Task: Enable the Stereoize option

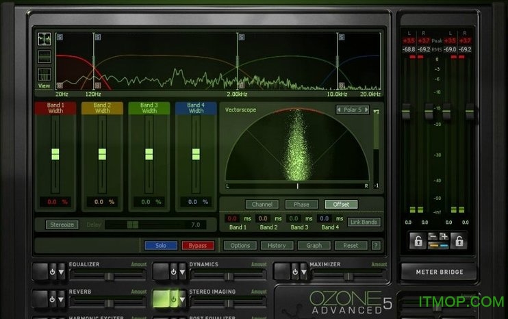Action: coord(62,224)
